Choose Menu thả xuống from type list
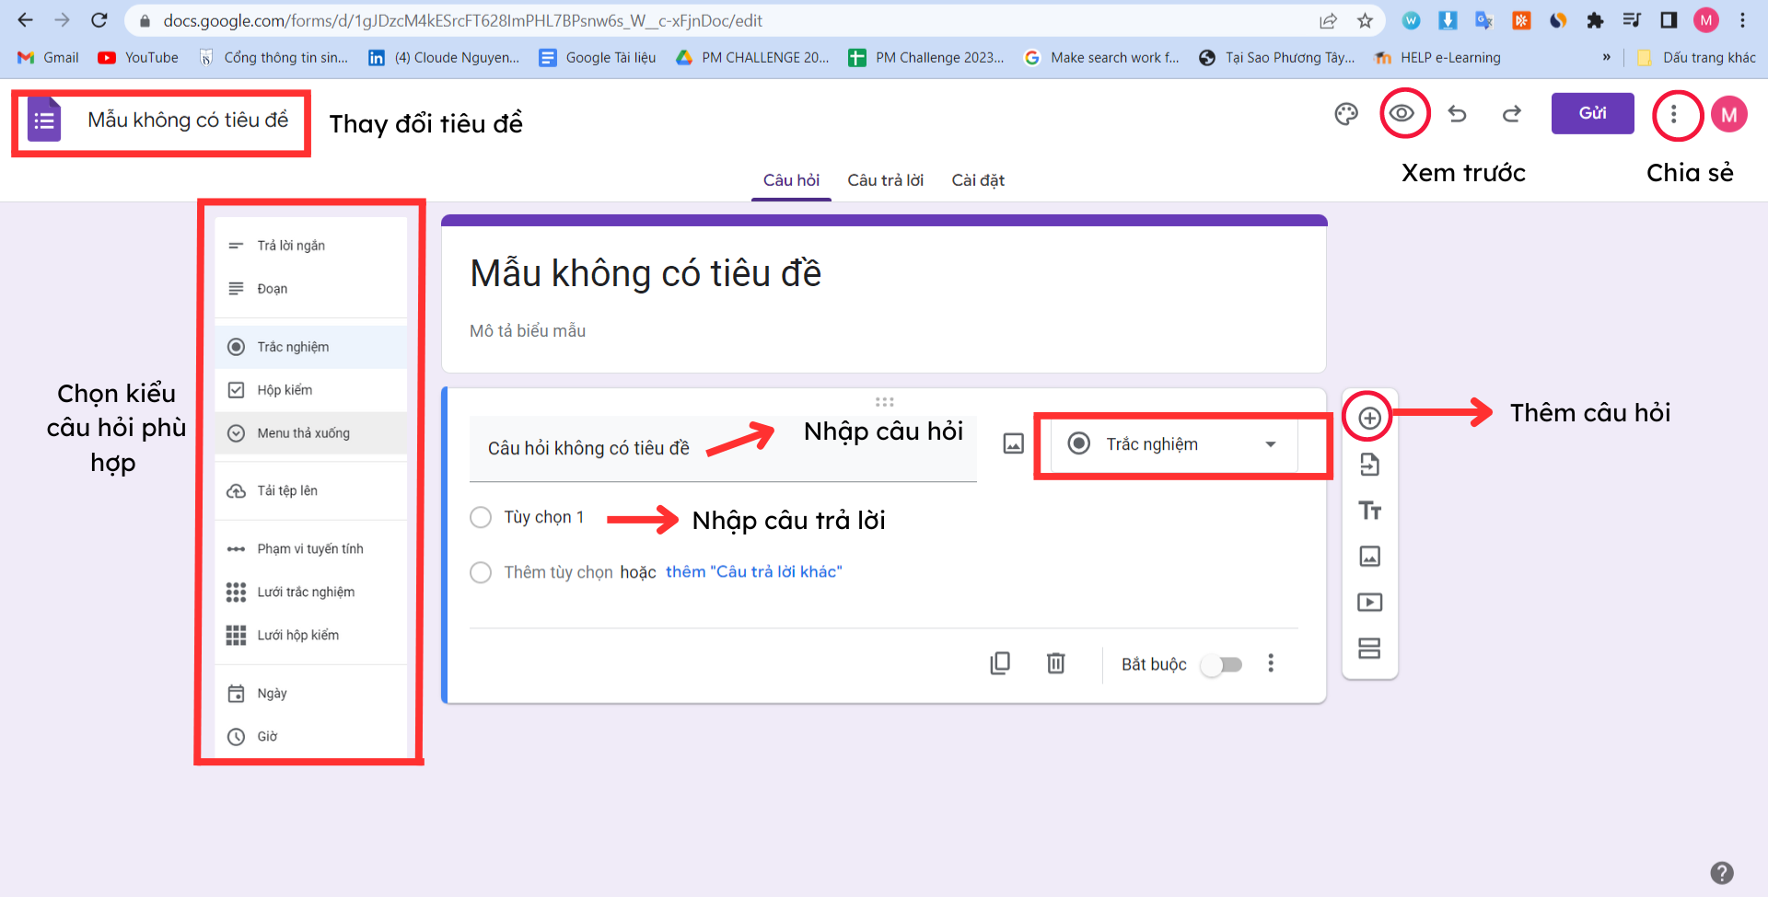 click(x=304, y=433)
